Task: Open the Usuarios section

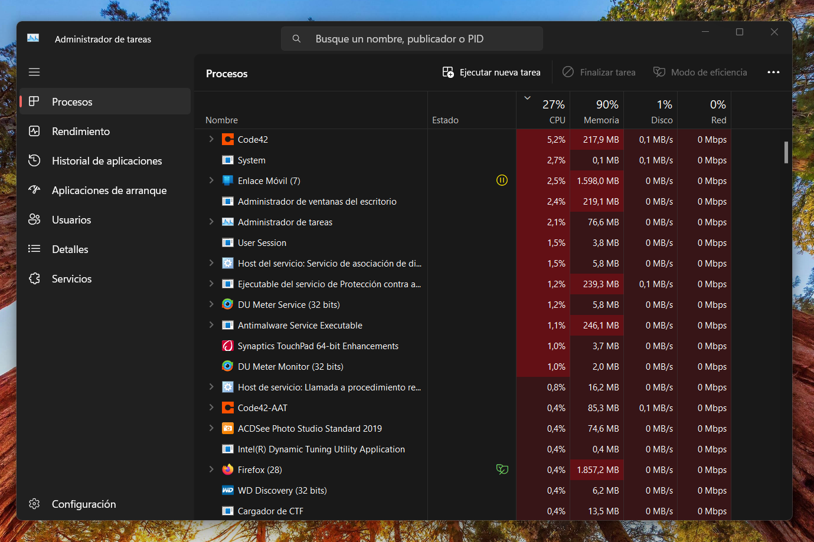Action: pyautogui.click(x=71, y=220)
